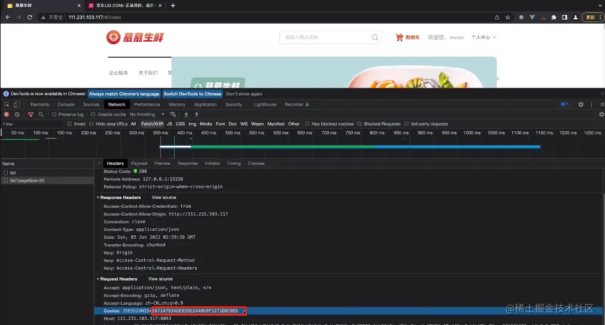Open the Chrome profile avatar icon
Screen dimensions: 605x325
pyautogui.click(x=575, y=18)
